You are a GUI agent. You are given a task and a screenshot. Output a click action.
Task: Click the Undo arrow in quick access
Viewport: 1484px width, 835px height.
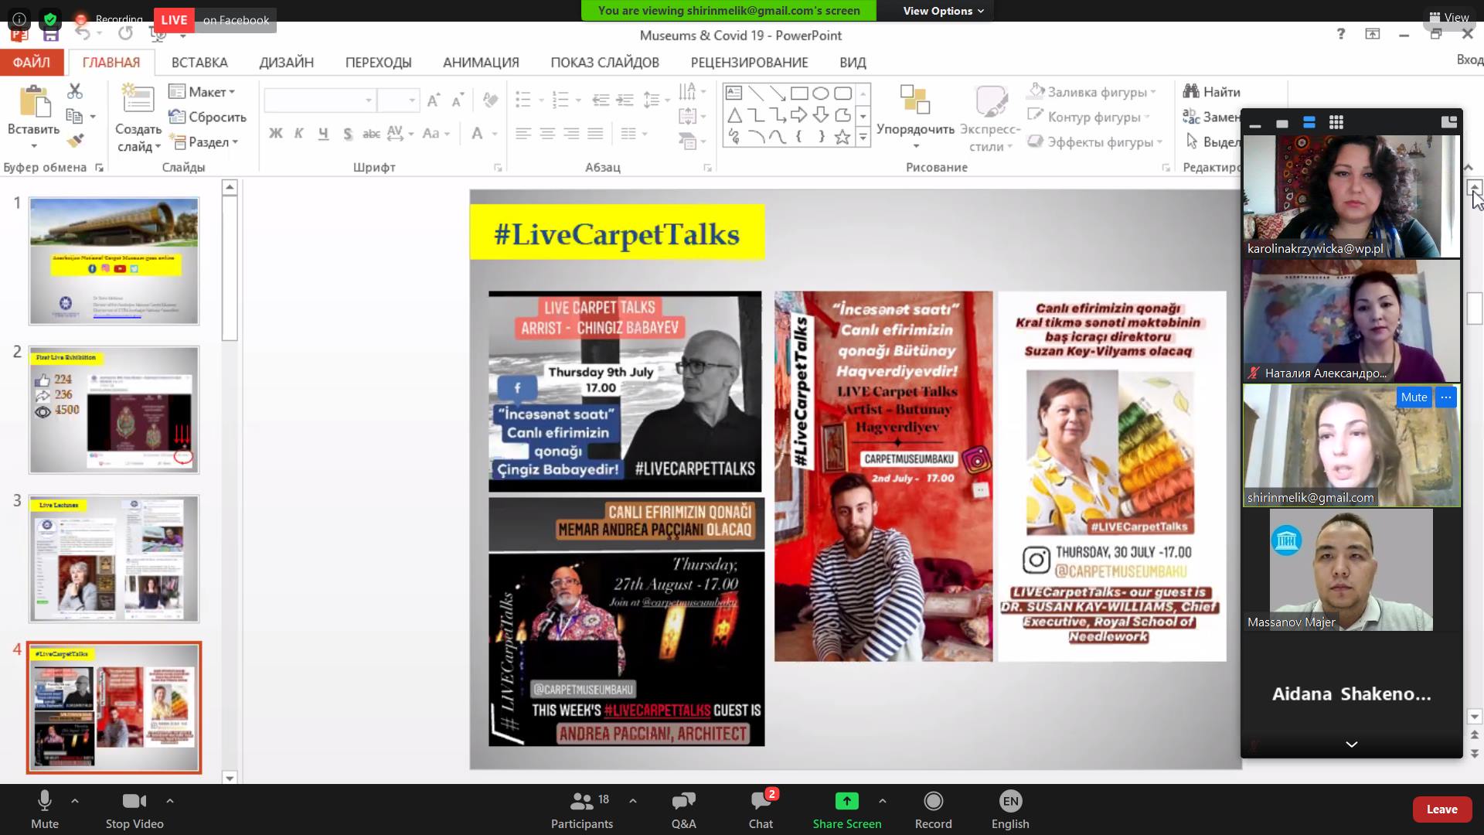coord(83,33)
